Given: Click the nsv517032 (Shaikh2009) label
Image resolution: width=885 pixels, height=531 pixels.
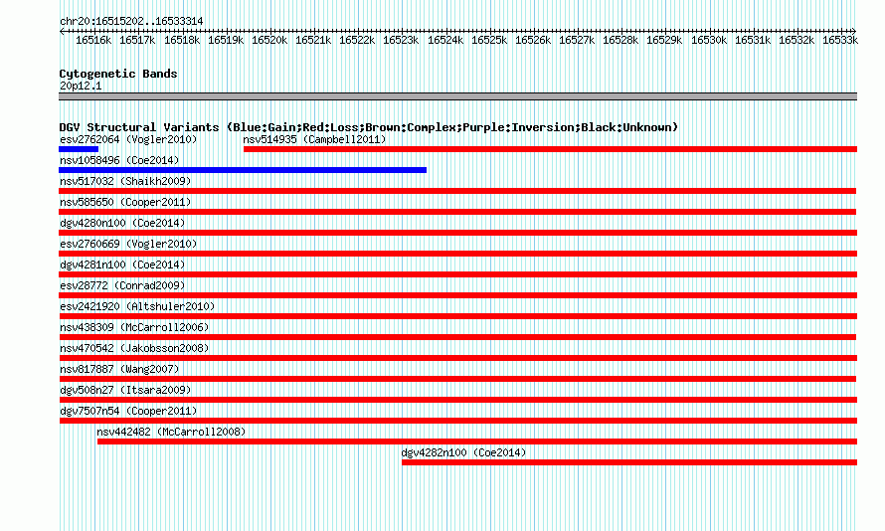Looking at the screenshot, I should pyautogui.click(x=125, y=181).
